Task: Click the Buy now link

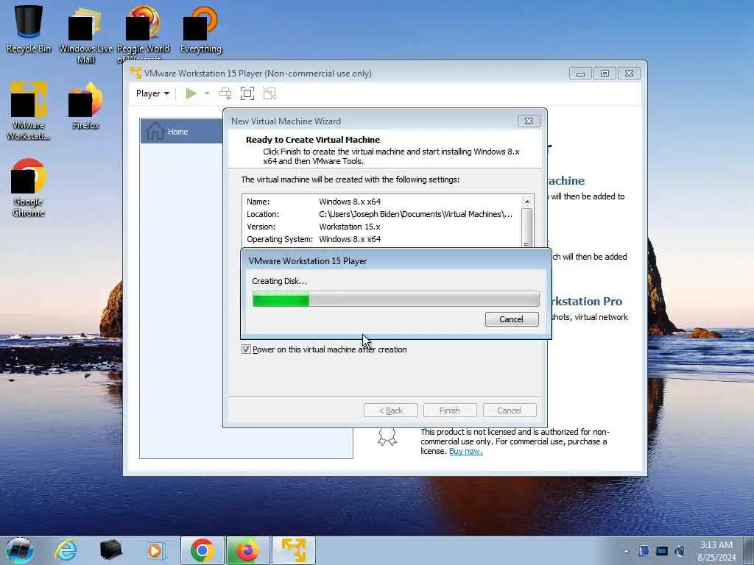Action: coord(465,451)
